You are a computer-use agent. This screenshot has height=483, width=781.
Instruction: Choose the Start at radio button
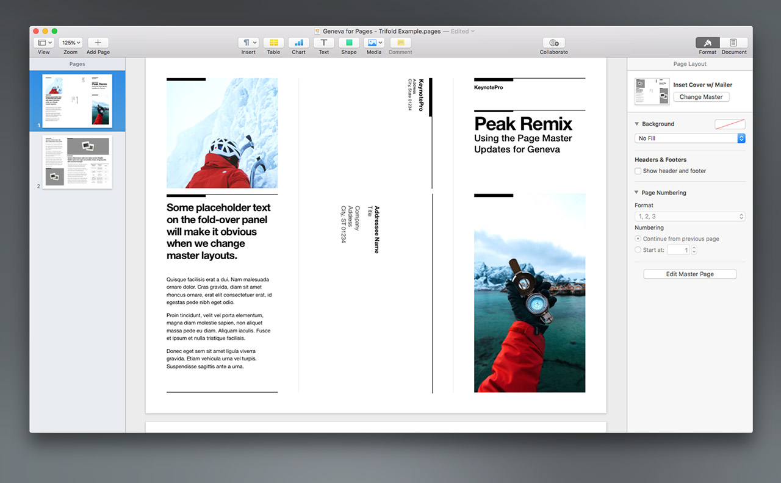tap(638, 250)
